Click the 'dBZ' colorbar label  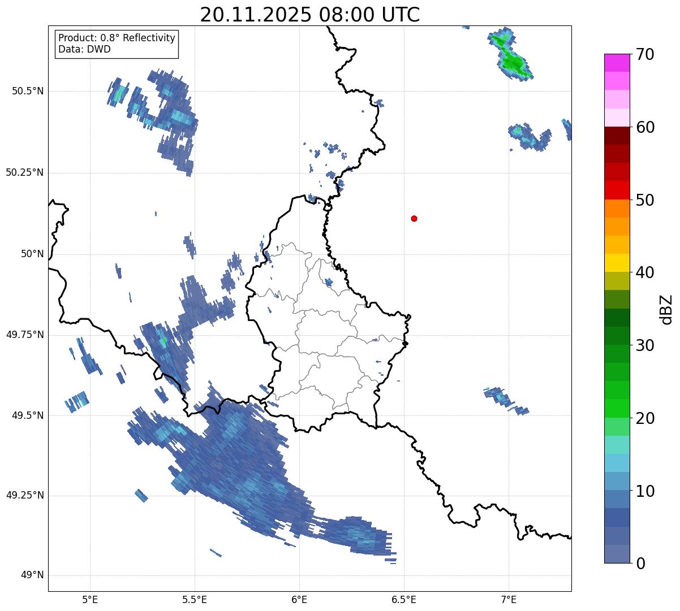(x=666, y=309)
